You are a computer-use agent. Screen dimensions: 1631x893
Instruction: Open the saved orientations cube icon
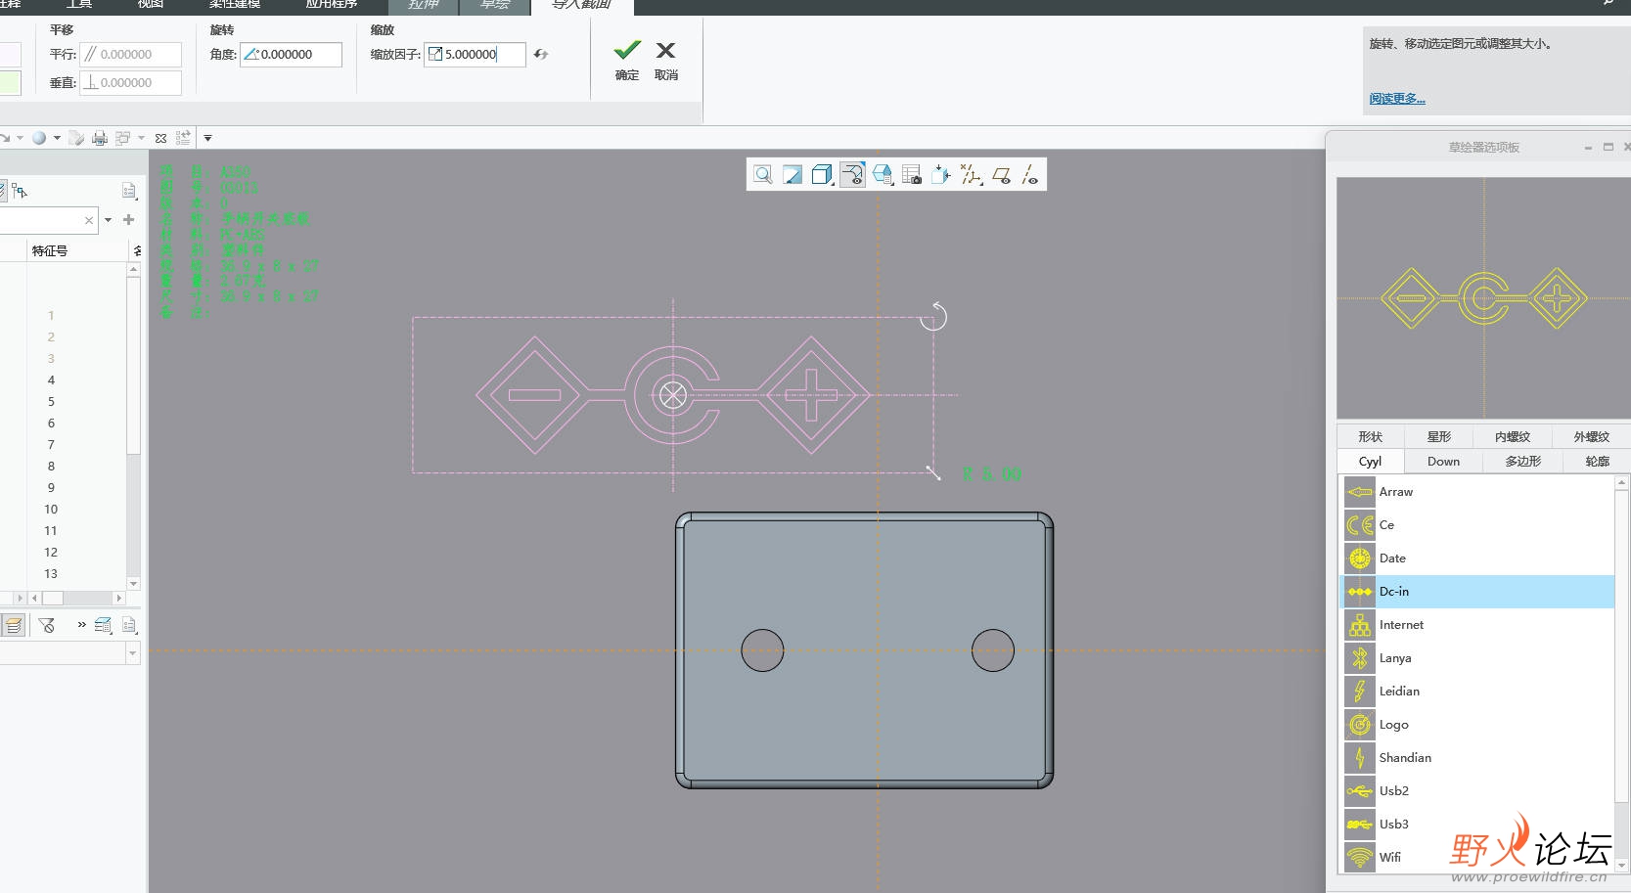pos(883,175)
